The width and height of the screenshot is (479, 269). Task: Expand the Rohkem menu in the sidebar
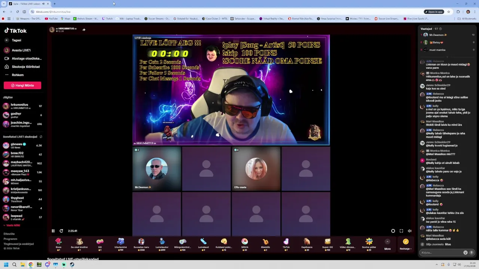click(14, 75)
